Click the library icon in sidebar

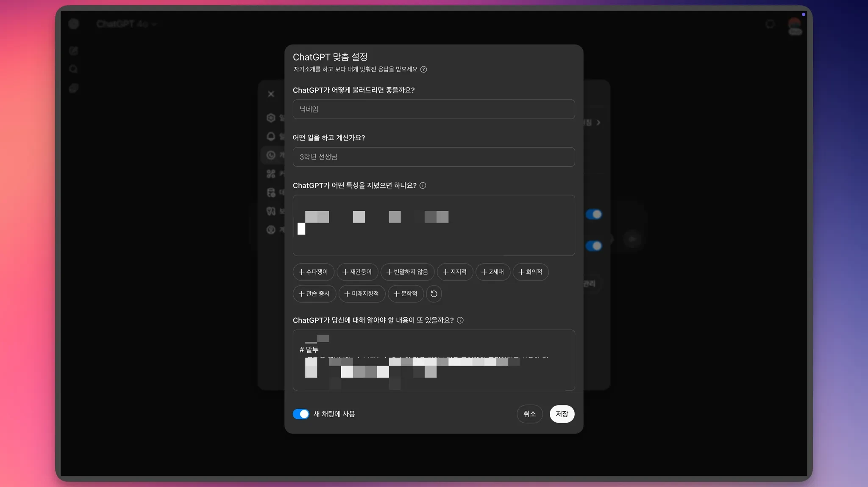tap(74, 88)
